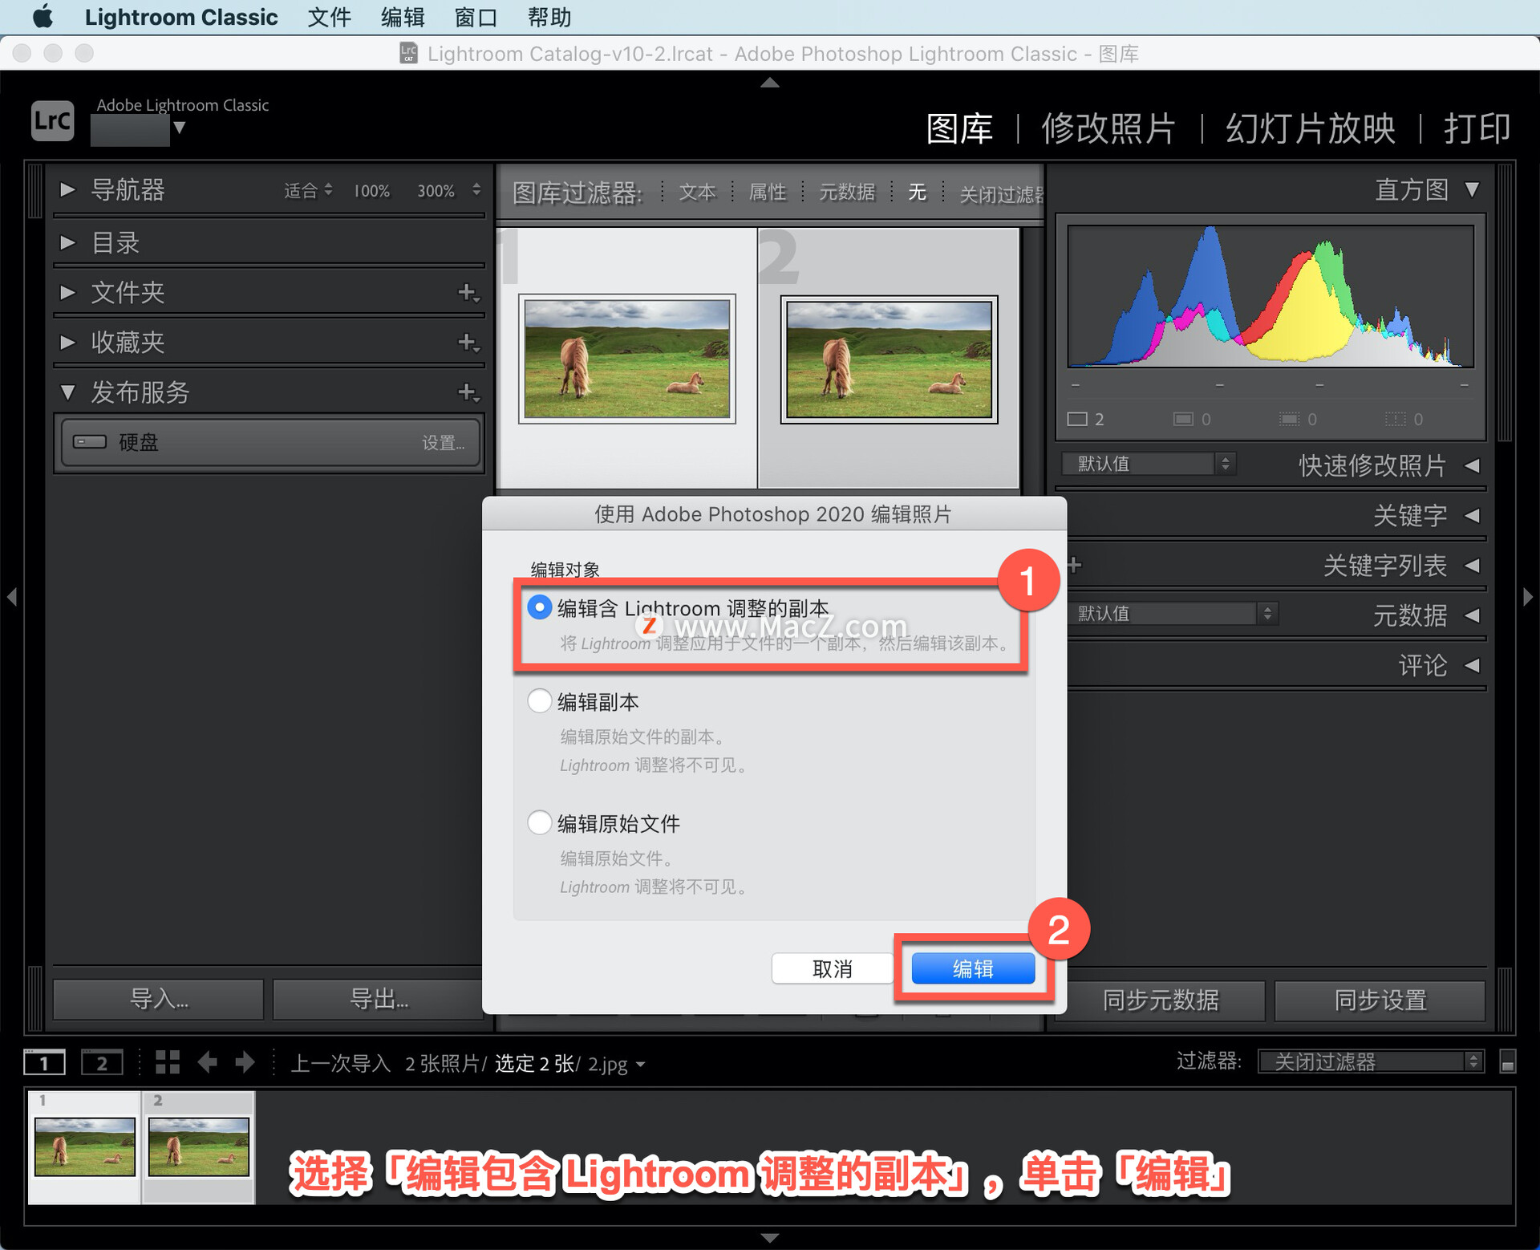Select grid photo thumbnail 2
1540x1250 pixels.
(x=889, y=359)
